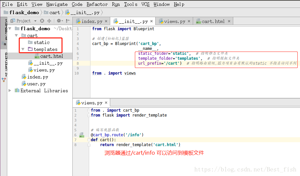Open the Tools menu
Viewport: 300px width, 176px height.
click(131, 4)
